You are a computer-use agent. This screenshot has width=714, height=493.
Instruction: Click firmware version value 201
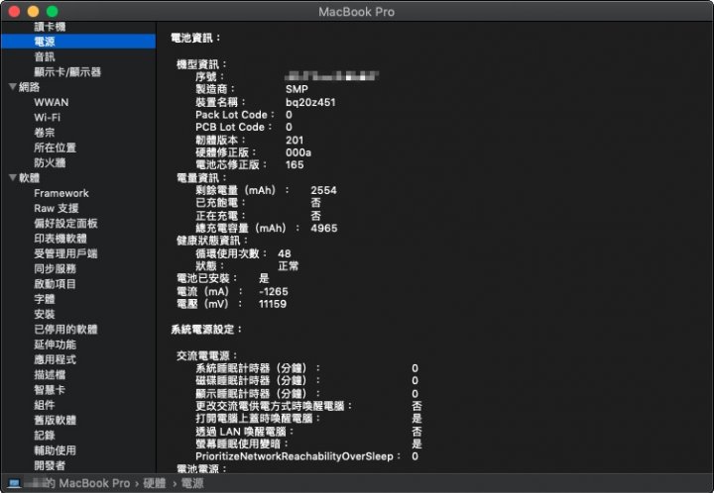[x=295, y=140]
